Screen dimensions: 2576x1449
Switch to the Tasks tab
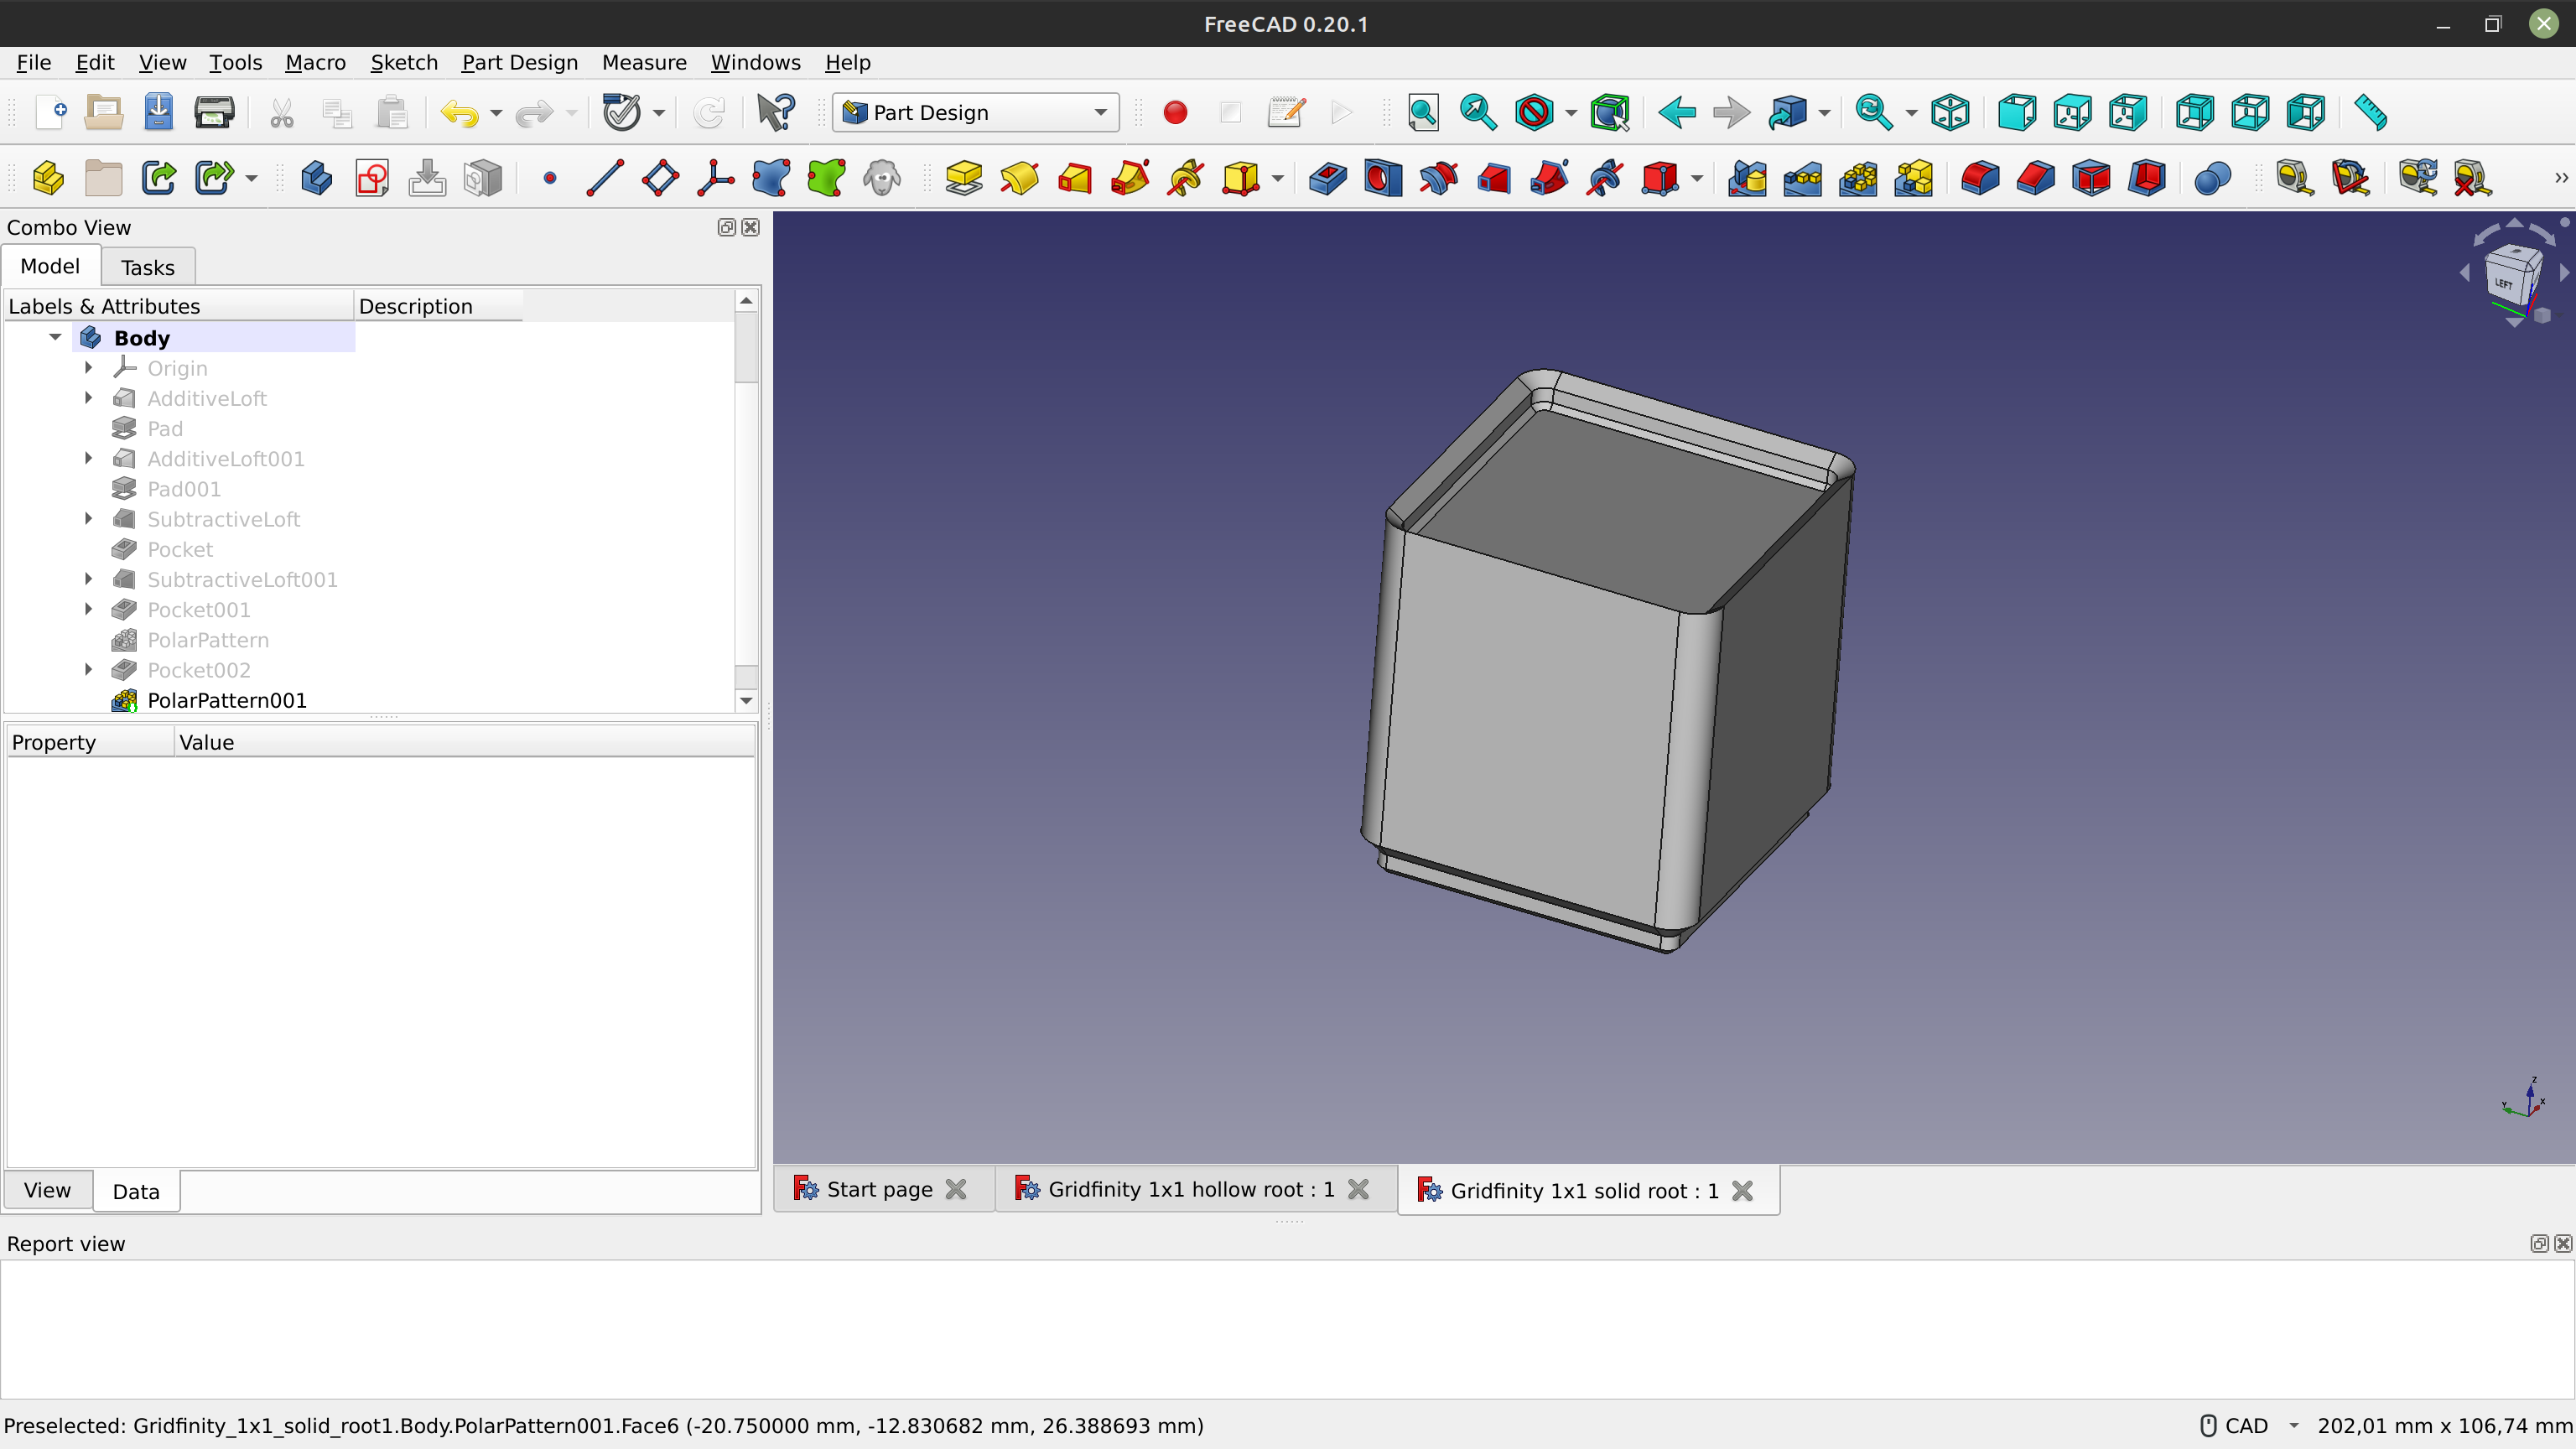tap(147, 266)
